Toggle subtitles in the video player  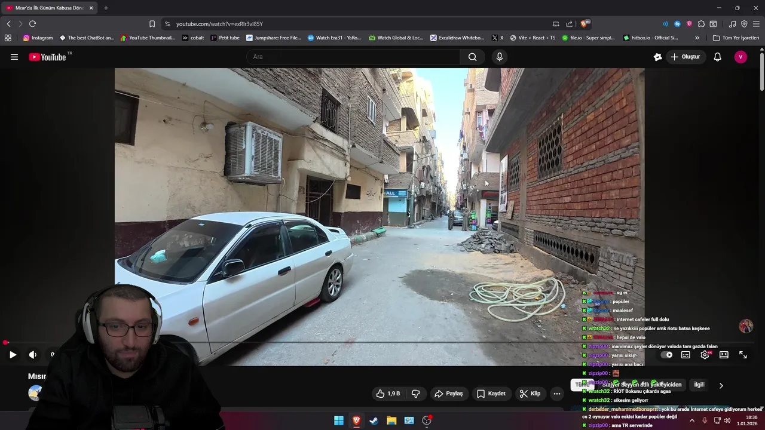(686, 355)
